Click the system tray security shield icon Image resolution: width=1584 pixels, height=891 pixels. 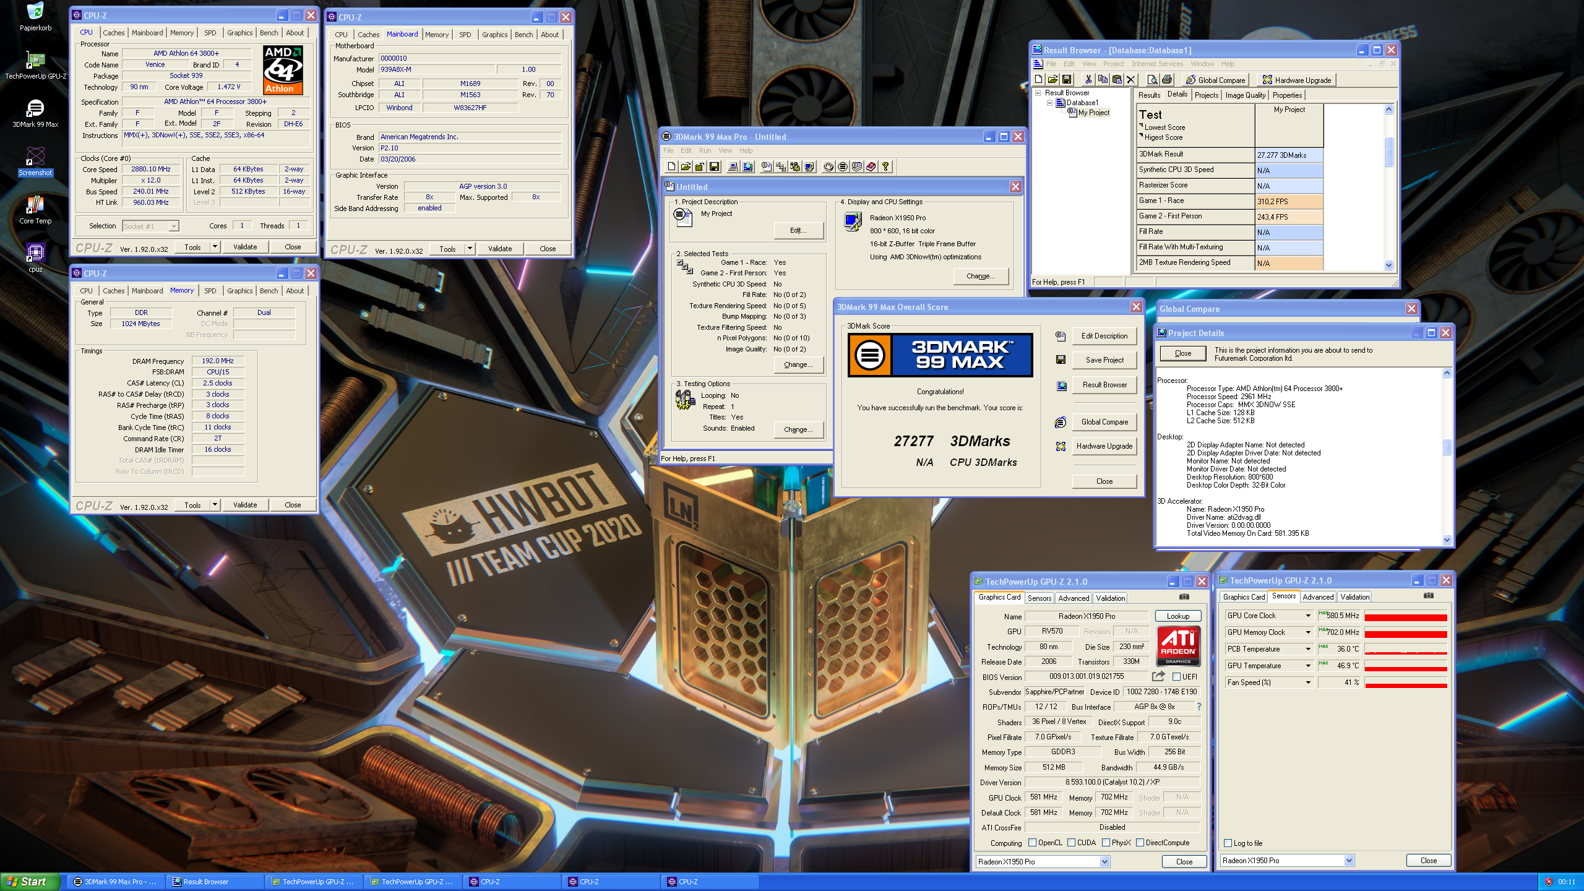pos(1549,882)
